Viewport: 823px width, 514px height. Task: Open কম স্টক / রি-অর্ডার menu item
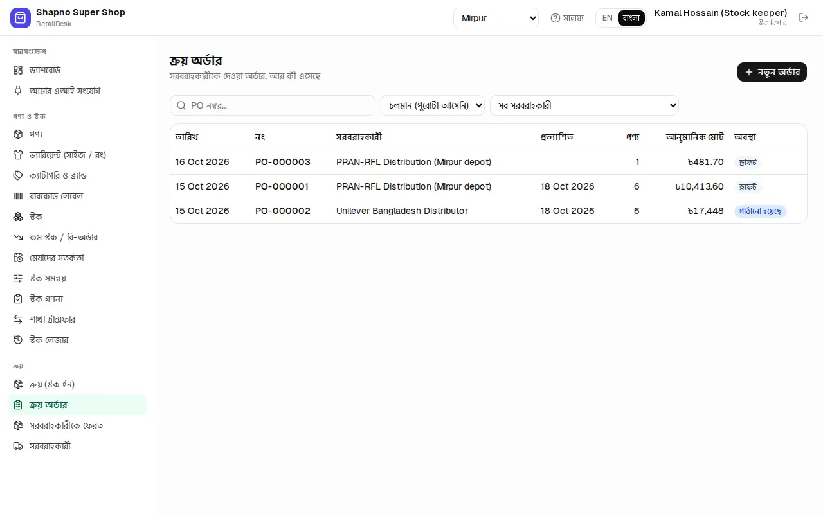[77, 237]
